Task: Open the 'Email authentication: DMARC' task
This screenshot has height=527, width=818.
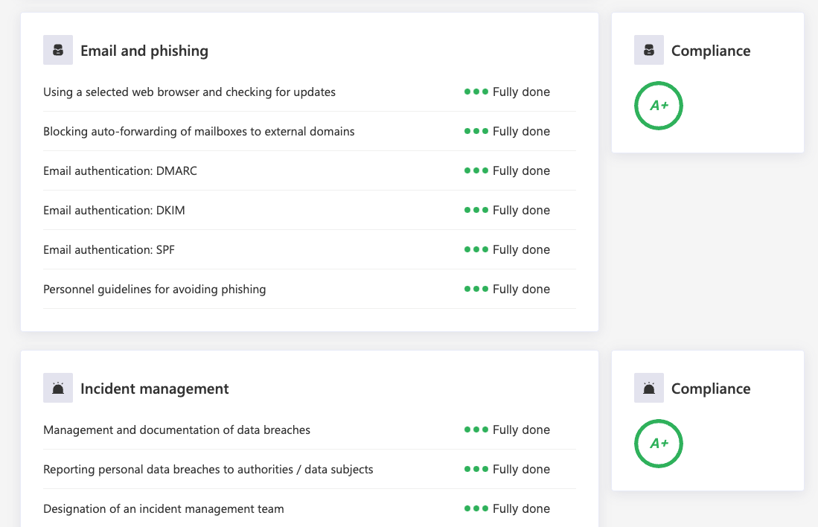Action: point(120,170)
